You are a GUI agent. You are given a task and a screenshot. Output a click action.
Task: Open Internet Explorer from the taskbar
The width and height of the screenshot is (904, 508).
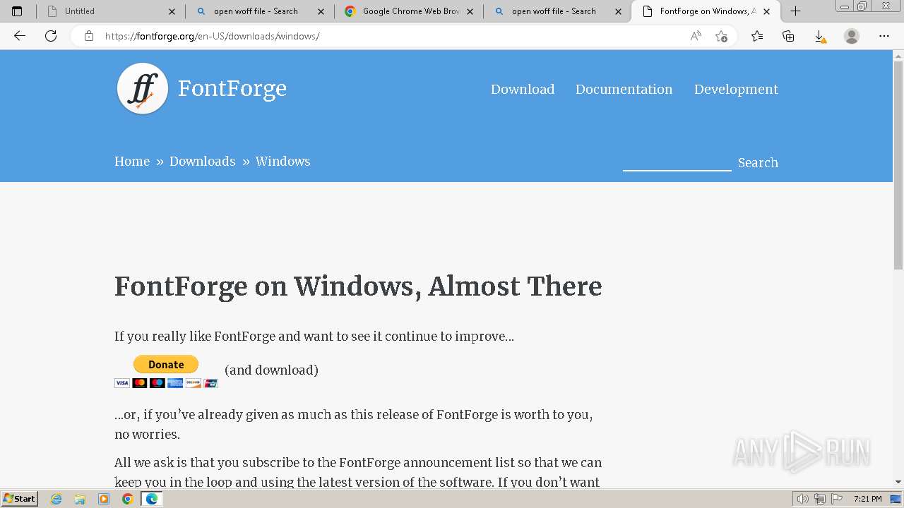tap(56, 499)
